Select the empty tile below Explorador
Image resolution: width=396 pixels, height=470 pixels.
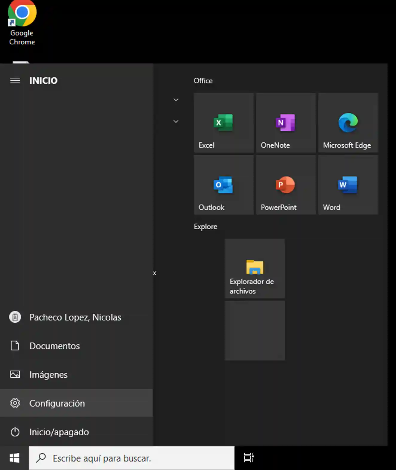point(255,331)
